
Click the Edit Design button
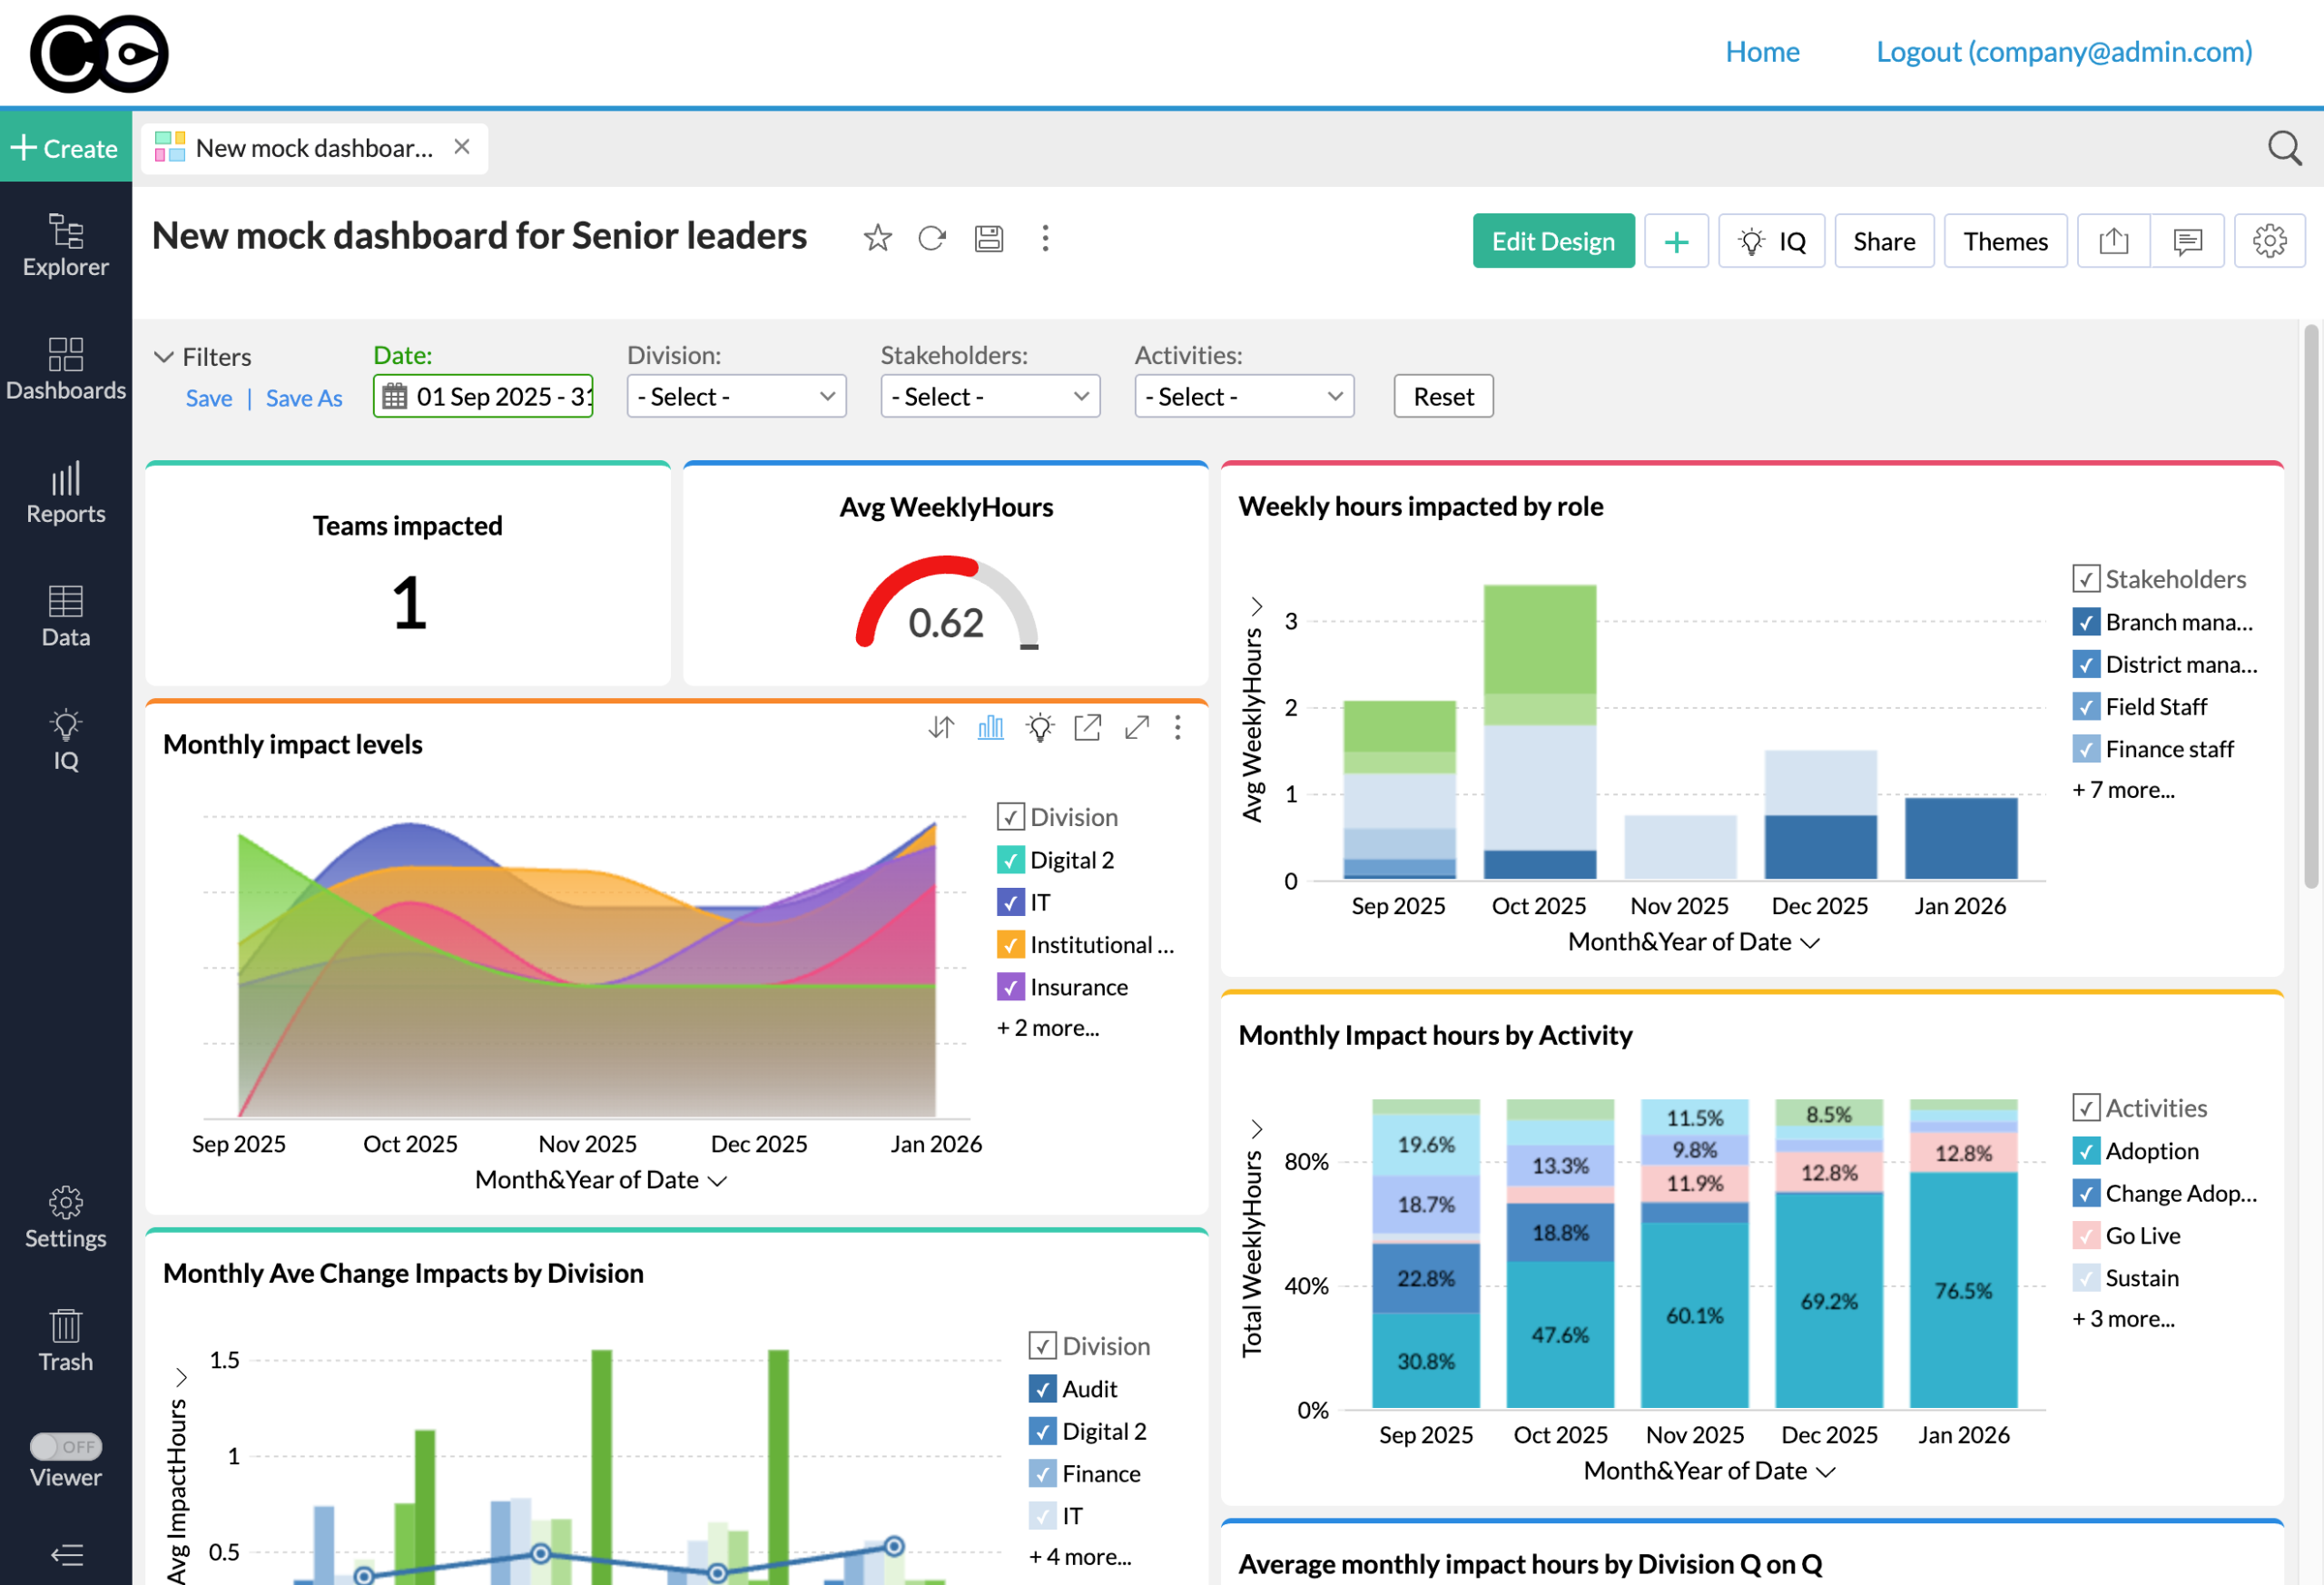(x=1552, y=241)
